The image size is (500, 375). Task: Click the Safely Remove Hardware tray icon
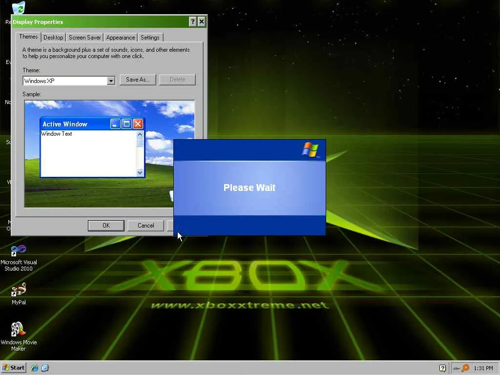pyautogui.click(x=457, y=369)
